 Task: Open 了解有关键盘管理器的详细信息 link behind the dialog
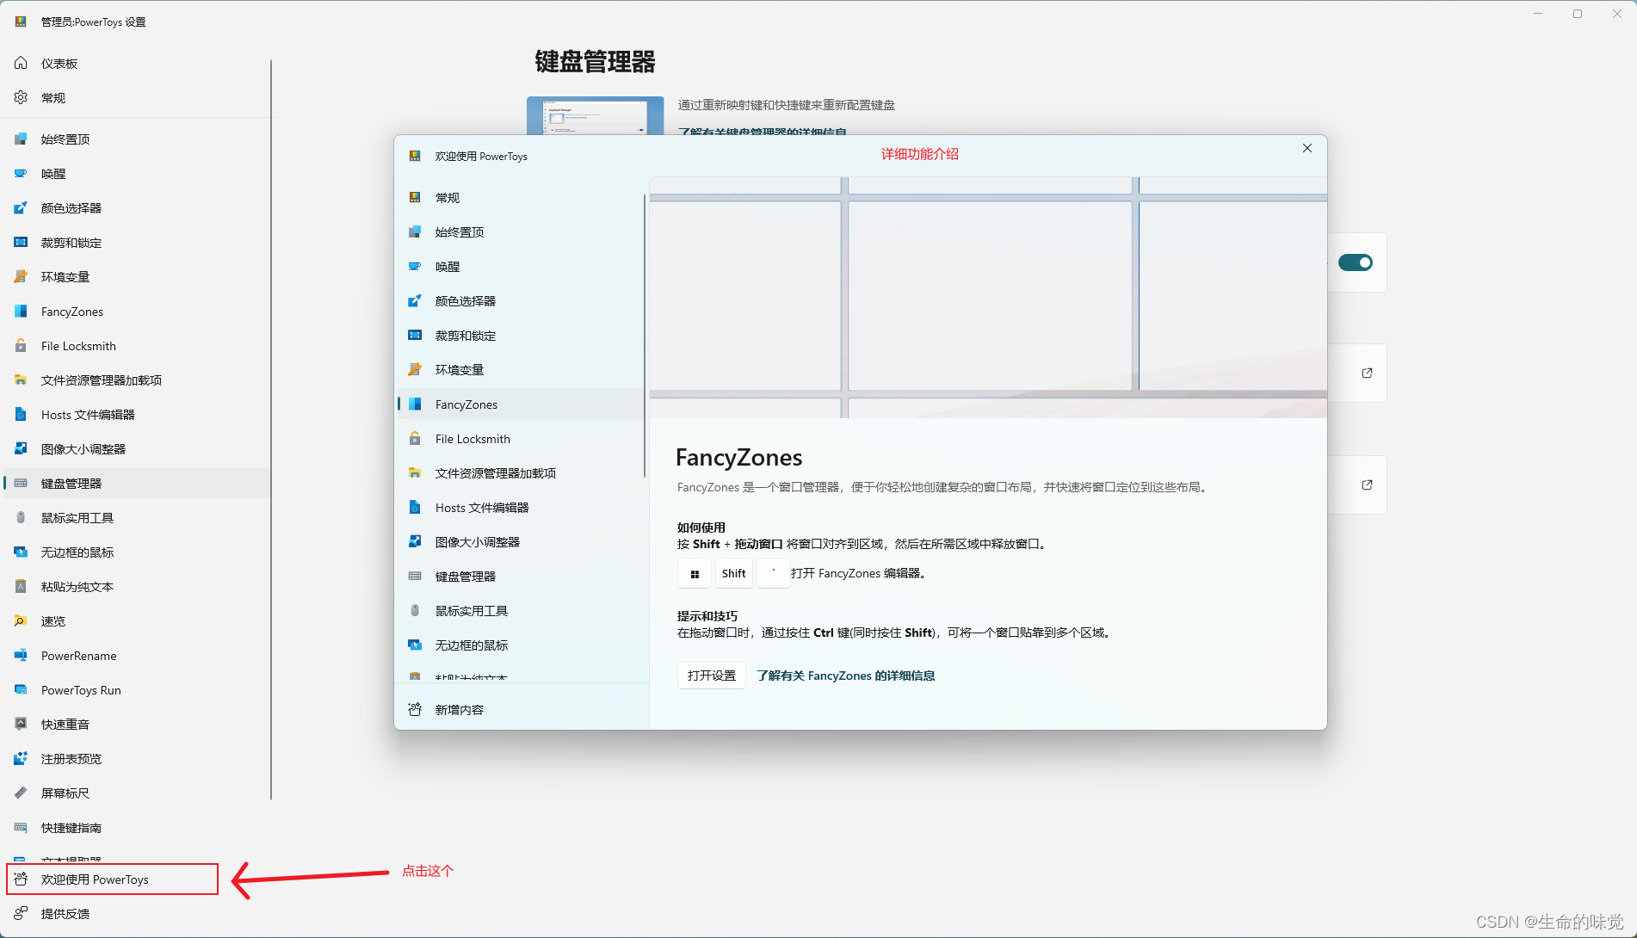click(x=762, y=132)
